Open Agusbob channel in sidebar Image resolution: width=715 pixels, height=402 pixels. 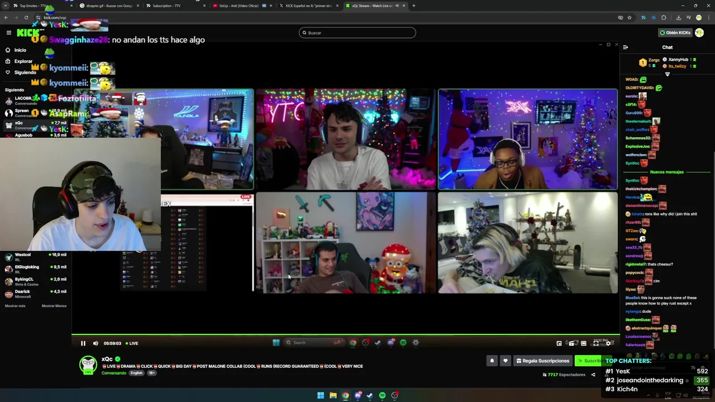36,135
